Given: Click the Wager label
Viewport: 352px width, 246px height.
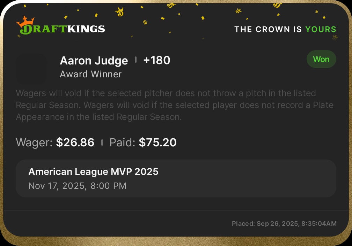Looking at the screenshot, I should [34, 143].
